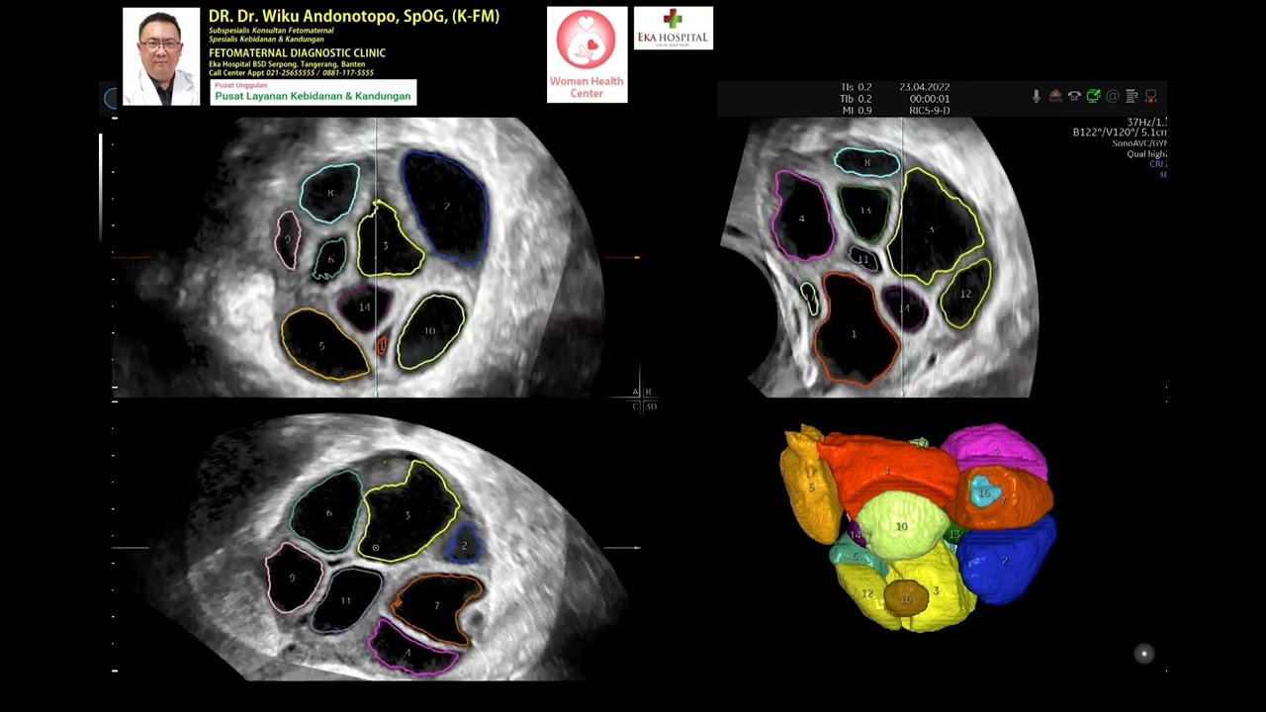Click the doctor's portrait photo
1266x712 pixels.
[x=161, y=56]
